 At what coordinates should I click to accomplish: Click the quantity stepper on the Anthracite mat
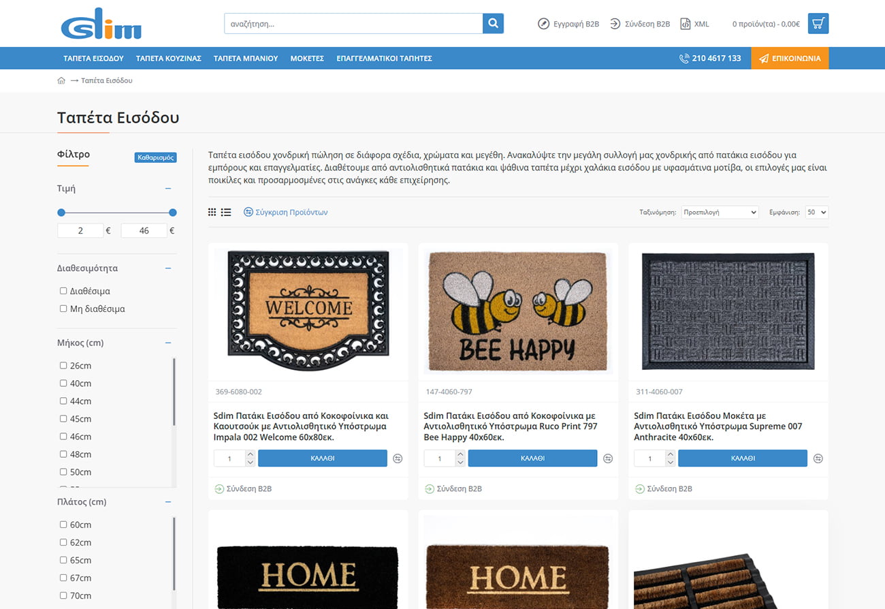click(x=671, y=458)
